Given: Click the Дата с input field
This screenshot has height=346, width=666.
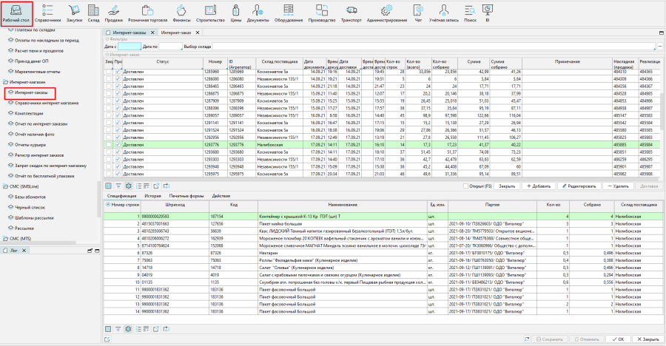Looking at the screenshot, I should click(129, 47).
